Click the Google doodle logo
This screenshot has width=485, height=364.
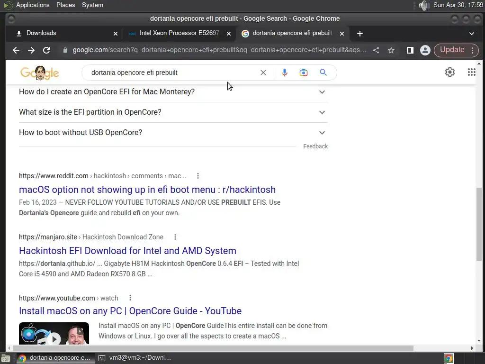click(x=40, y=73)
